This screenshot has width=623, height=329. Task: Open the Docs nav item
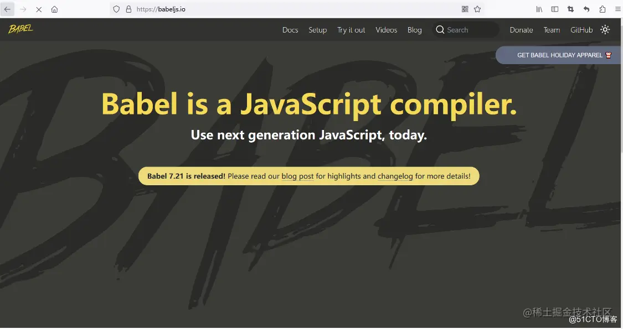[x=290, y=30]
